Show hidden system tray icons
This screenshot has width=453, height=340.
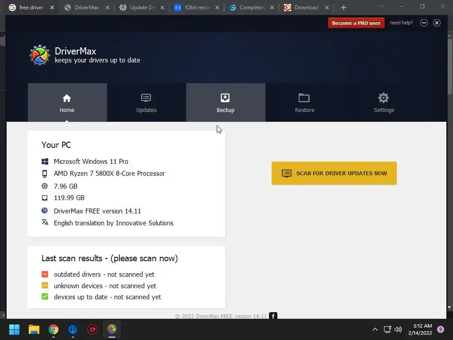(x=375, y=329)
